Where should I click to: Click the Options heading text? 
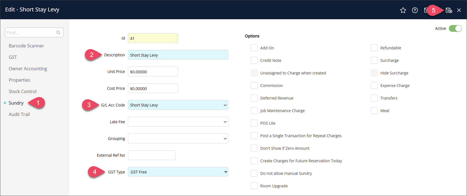pyautogui.click(x=252, y=36)
